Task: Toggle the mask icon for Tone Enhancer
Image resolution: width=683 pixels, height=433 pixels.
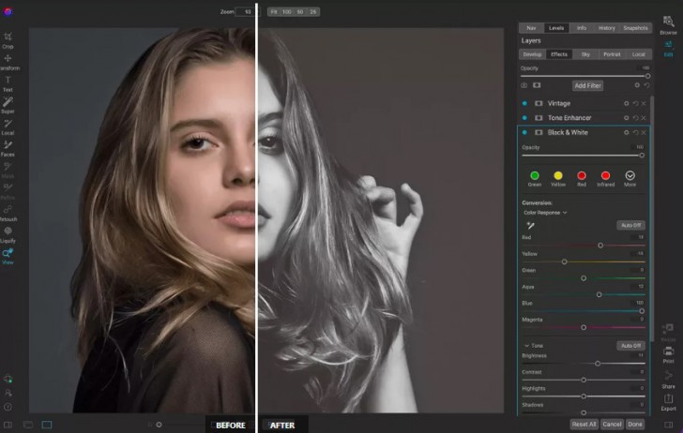Action: pyautogui.click(x=539, y=118)
